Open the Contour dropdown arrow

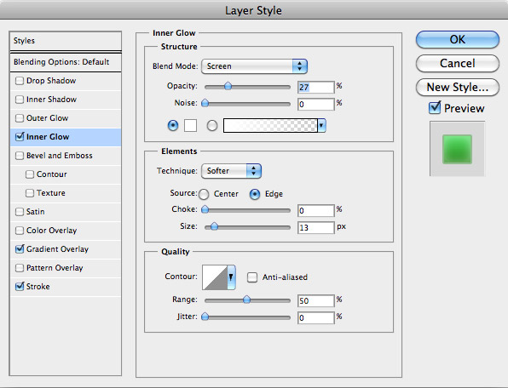(231, 277)
